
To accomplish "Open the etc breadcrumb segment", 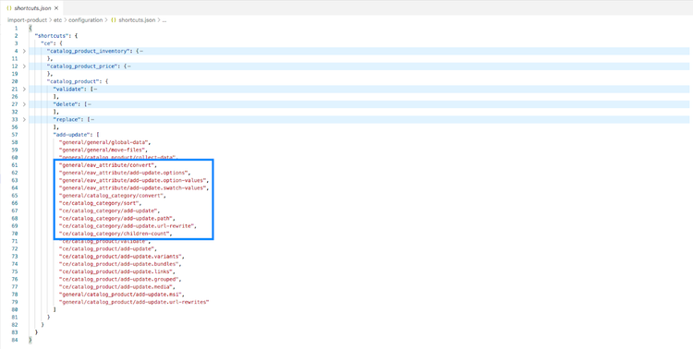I will tap(57, 20).
